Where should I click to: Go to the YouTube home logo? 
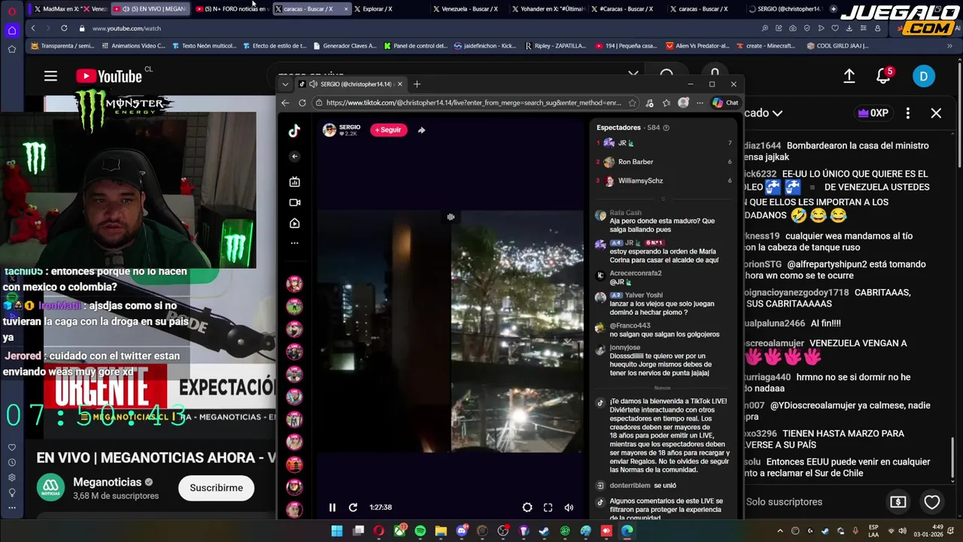coord(109,76)
